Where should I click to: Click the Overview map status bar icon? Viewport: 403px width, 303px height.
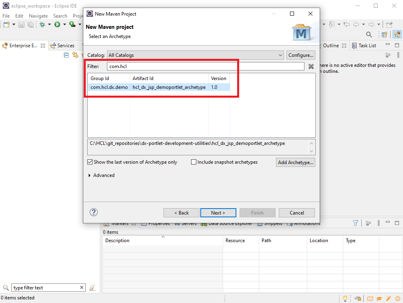(370, 298)
